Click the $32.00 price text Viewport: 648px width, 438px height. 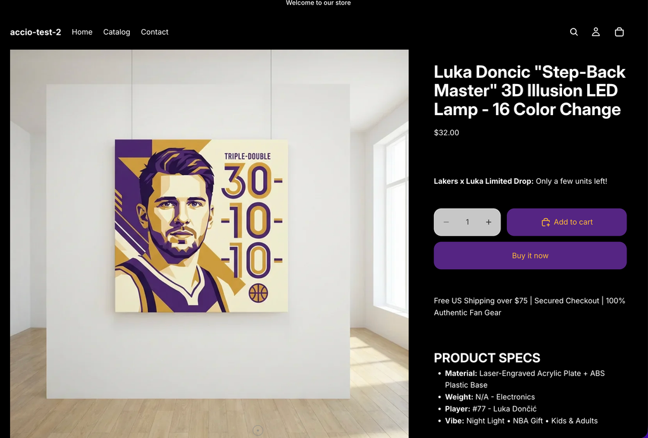pyautogui.click(x=446, y=133)
